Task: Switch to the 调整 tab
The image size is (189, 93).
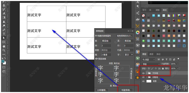Action: (157, 10)
